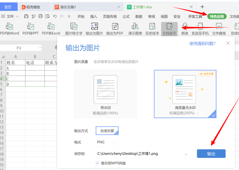Viewport: 239px width, 170px height.
Task: Open the 开发工具 tab
Action: 195,16
